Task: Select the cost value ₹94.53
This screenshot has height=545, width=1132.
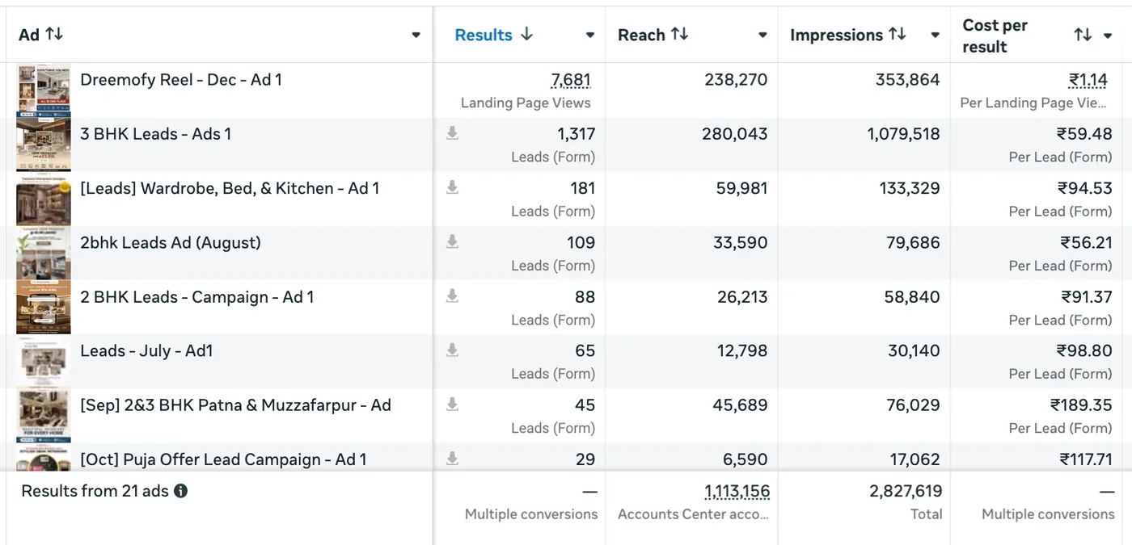Action: pos(1085,188)
